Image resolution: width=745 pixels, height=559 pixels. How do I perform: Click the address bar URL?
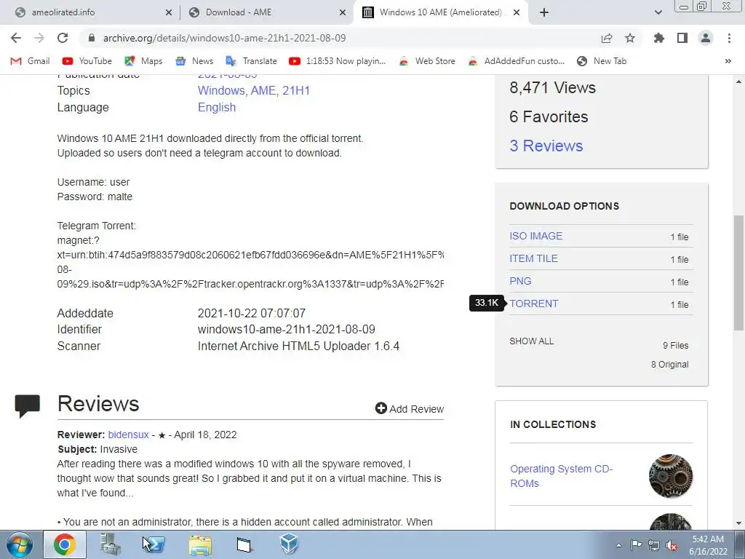point(224,38)
